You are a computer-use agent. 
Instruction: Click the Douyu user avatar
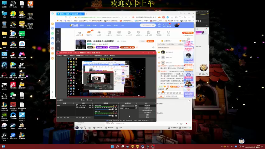point(177,25)
